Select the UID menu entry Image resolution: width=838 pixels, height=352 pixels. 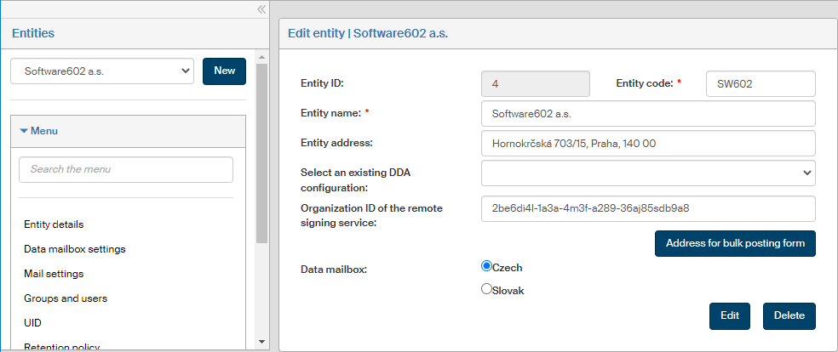32,323
